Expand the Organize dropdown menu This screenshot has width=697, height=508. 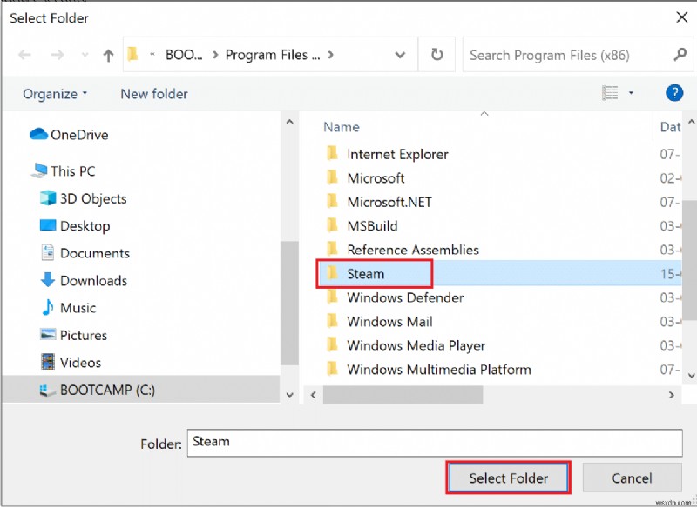point(56,94)
